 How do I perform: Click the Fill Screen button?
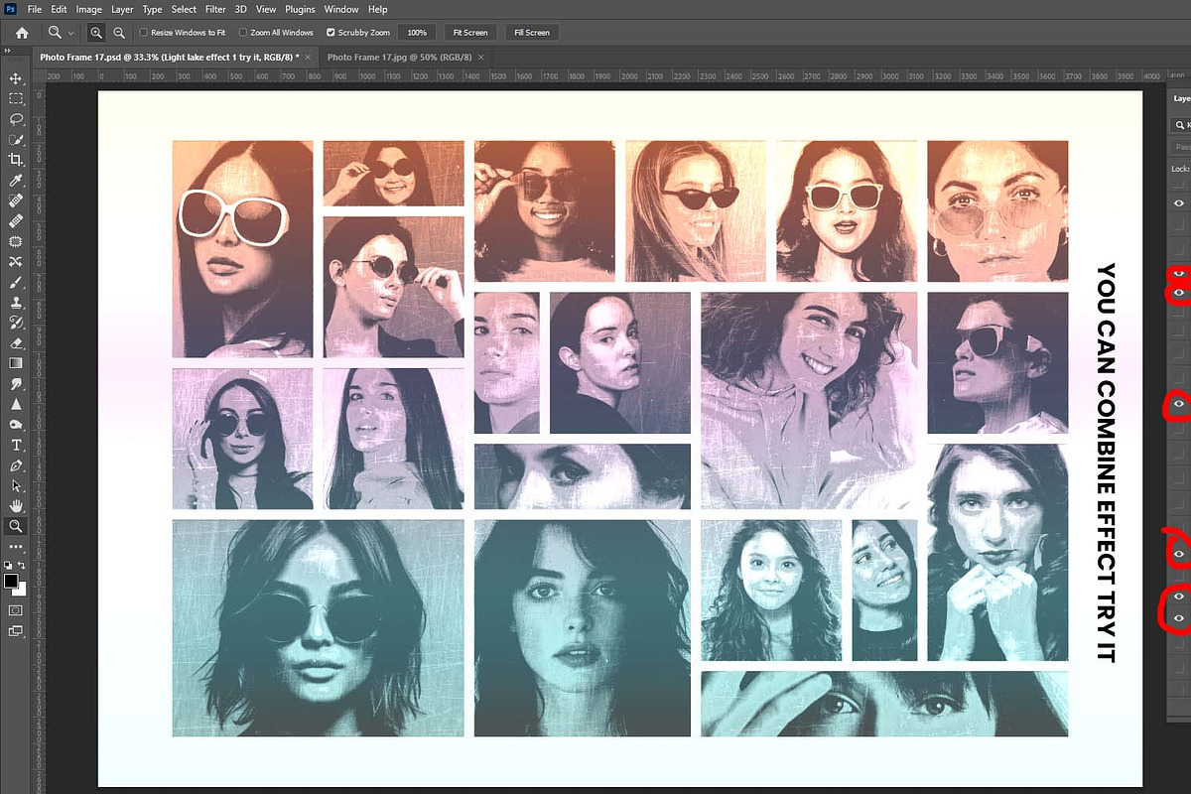532,33
